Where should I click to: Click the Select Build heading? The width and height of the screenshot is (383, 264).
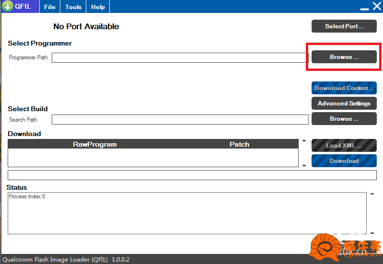pos(28,109)
